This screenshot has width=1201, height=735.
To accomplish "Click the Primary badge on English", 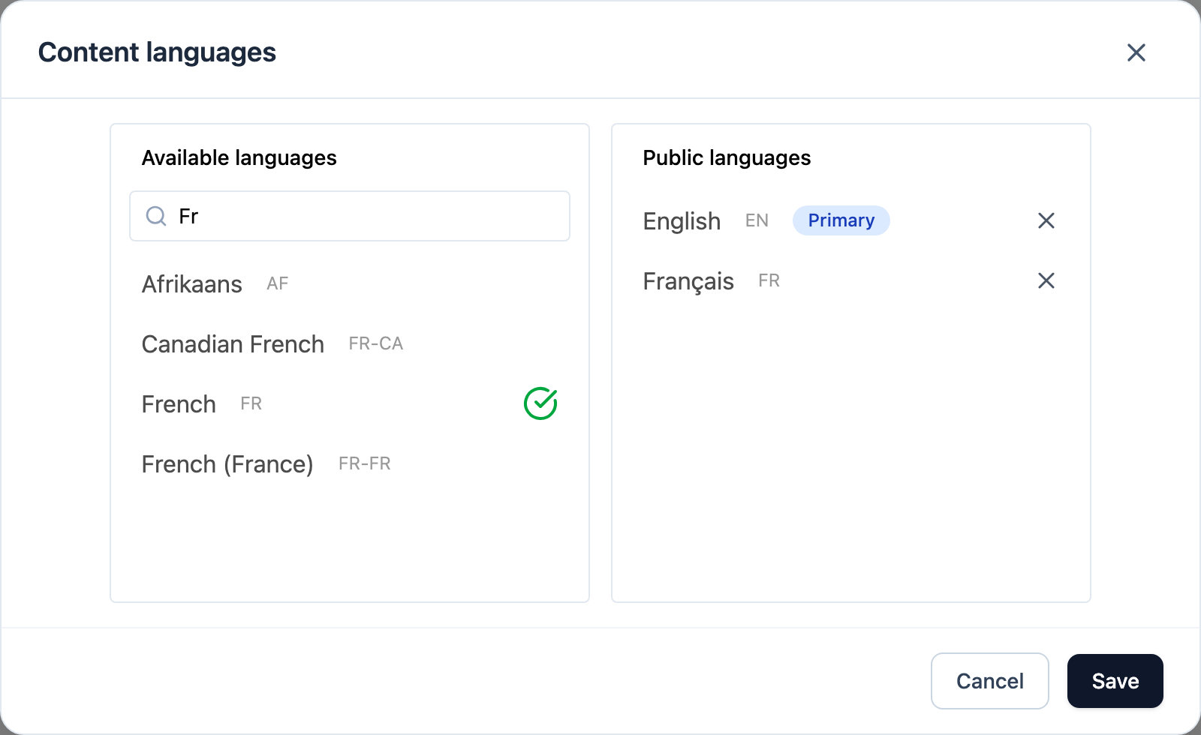I will (841, 220).
